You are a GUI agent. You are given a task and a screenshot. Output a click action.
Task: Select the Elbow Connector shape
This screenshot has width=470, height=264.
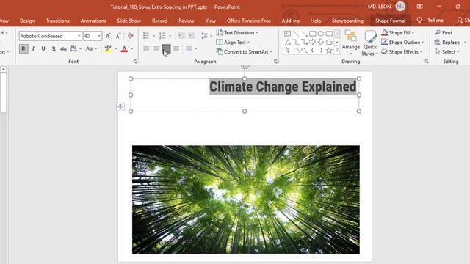pyautogui.click(x=296, y=42)
